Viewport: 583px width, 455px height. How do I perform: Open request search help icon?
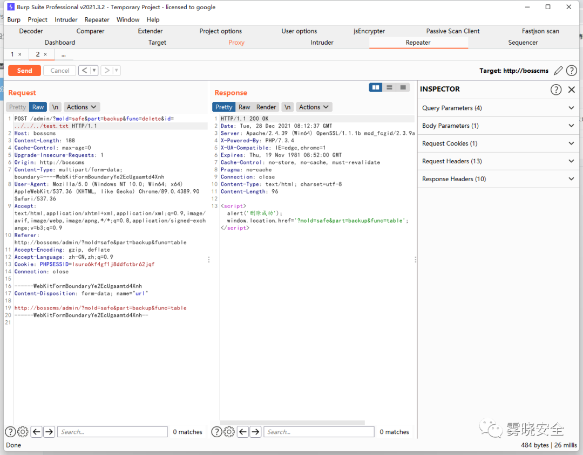coord(10,432)
